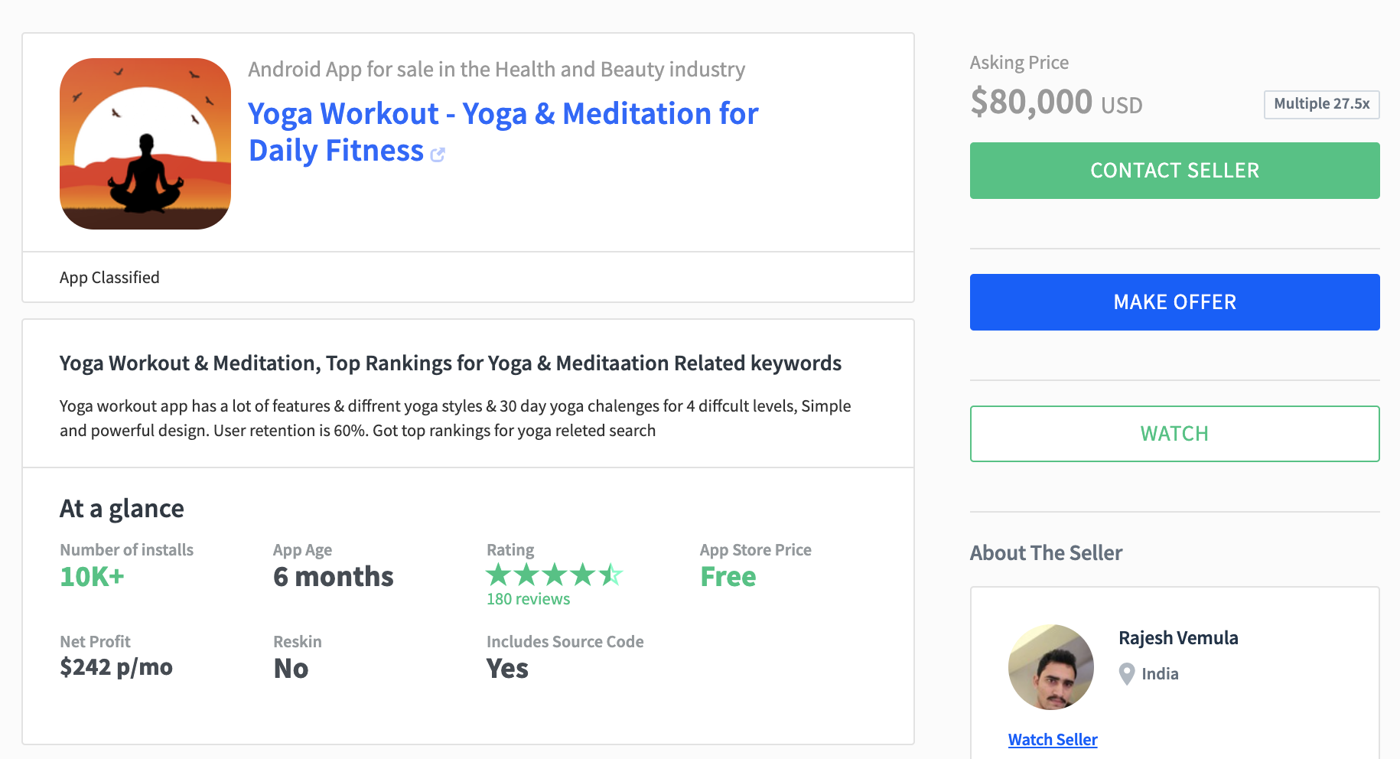Click the first green rating star
Viewport: 1400px width, 759px height.
point(499,574)
